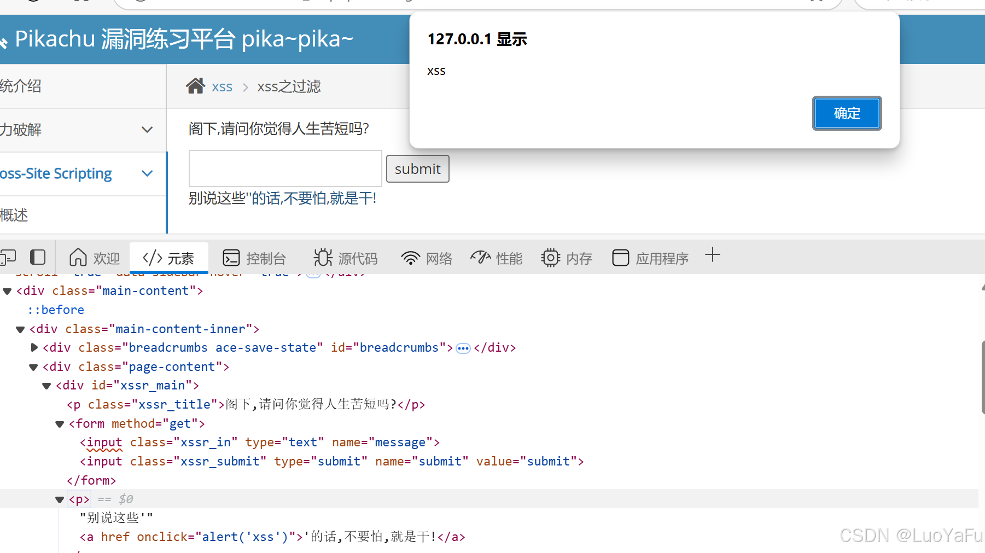
Task: Select the ::before pseudo-element line
Action: pos(56,310)
